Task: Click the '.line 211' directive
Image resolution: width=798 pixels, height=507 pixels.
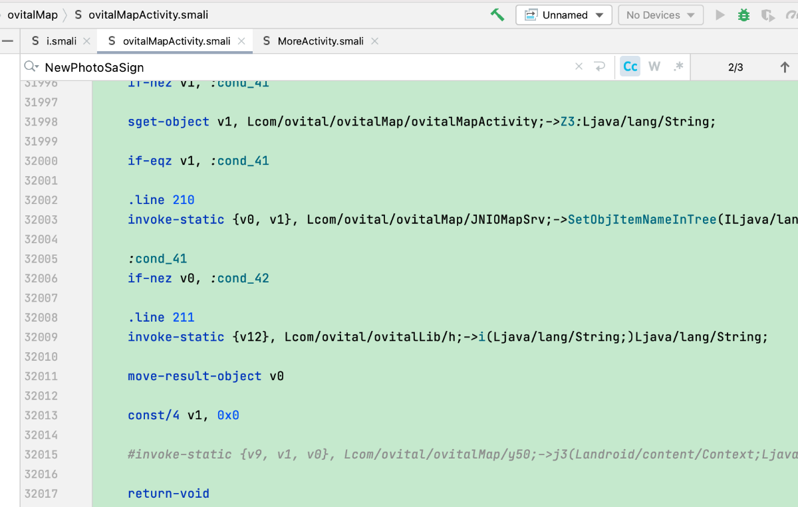Action: pyautogui.click(x=161, y=318)
